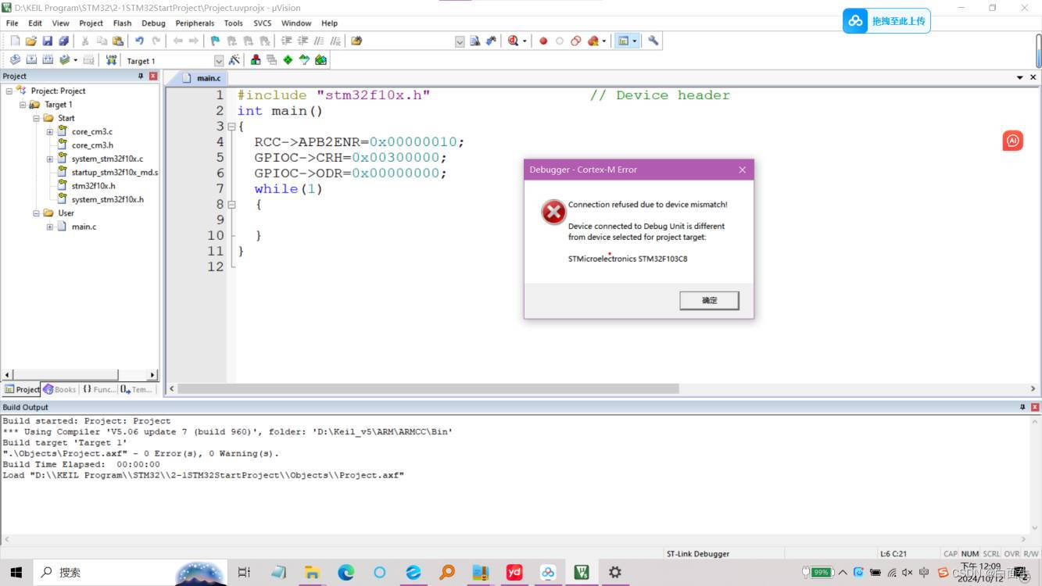This screenshot has width=1042, height=586.
Task: Expand the system_stm32f10x.c file node
Action: click(x=50, y=159)
